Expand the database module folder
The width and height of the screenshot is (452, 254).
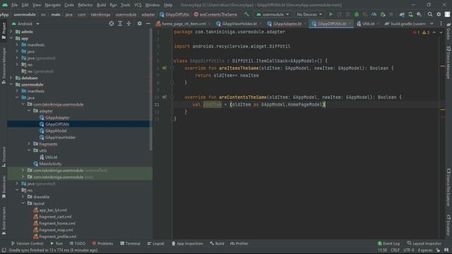point(11,78)
